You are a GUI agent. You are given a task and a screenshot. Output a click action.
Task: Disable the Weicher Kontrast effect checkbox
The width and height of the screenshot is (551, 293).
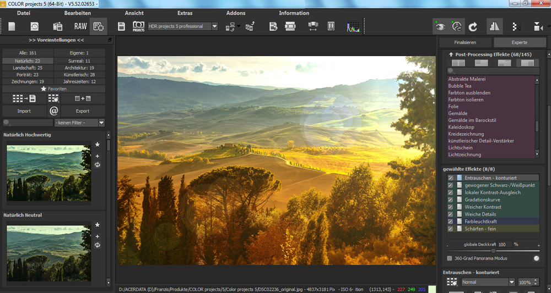click(x=451, y=207)
